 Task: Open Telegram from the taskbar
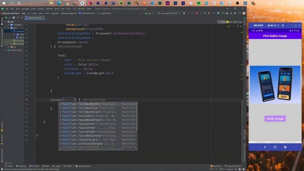point(207,3)
